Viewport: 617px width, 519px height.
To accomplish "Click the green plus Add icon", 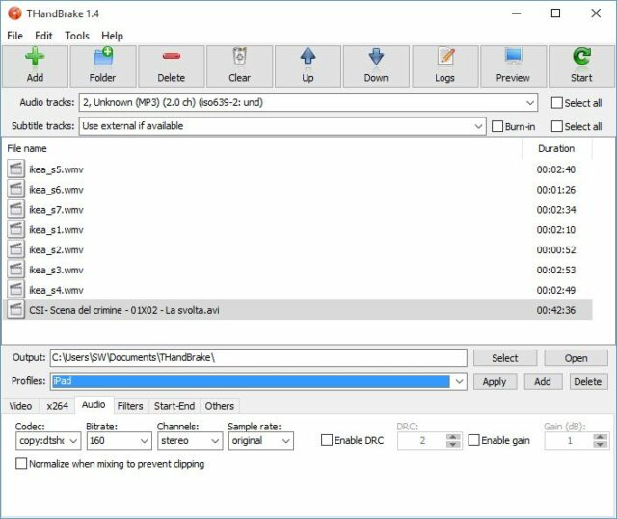I will (x=35, y=58).
